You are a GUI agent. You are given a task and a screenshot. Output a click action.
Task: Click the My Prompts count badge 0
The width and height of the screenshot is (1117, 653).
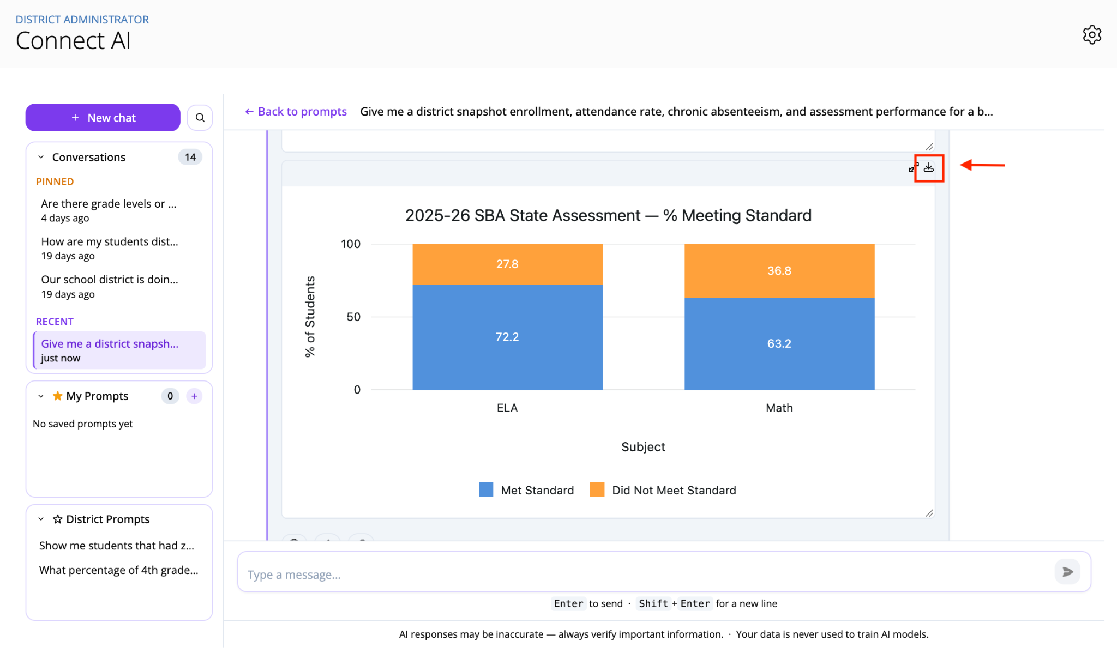(170, 396)
